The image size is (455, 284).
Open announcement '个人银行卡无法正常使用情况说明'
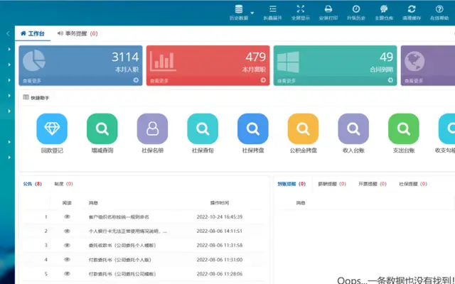(x=128, y=231)
